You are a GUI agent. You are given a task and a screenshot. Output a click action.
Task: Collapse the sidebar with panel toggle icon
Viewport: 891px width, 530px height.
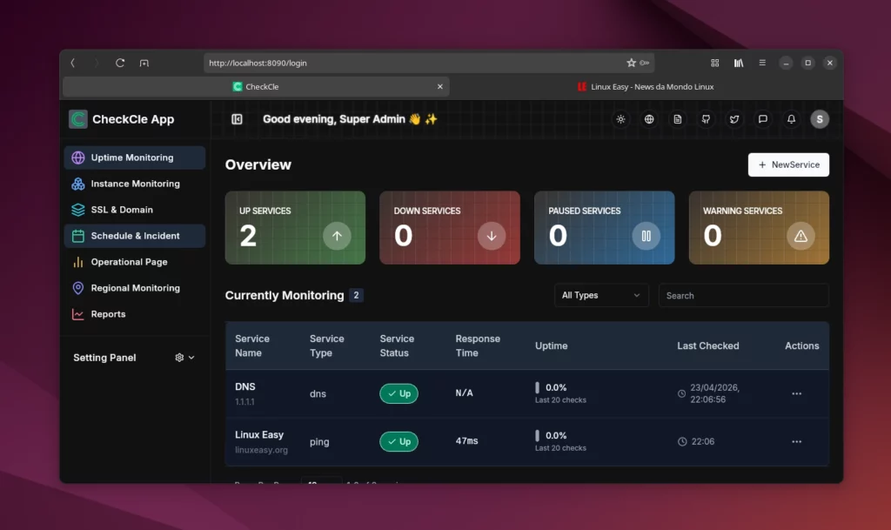(x=237, y=119)
